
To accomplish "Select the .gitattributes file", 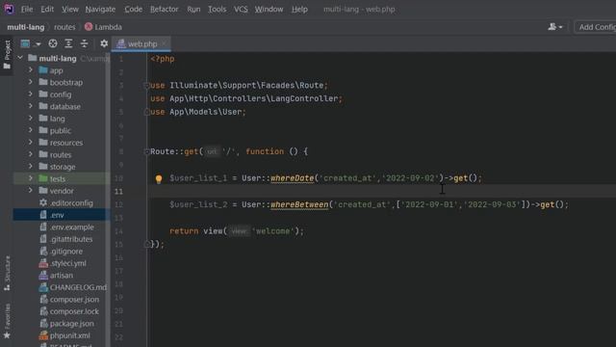I will click(x=66, y=239).
